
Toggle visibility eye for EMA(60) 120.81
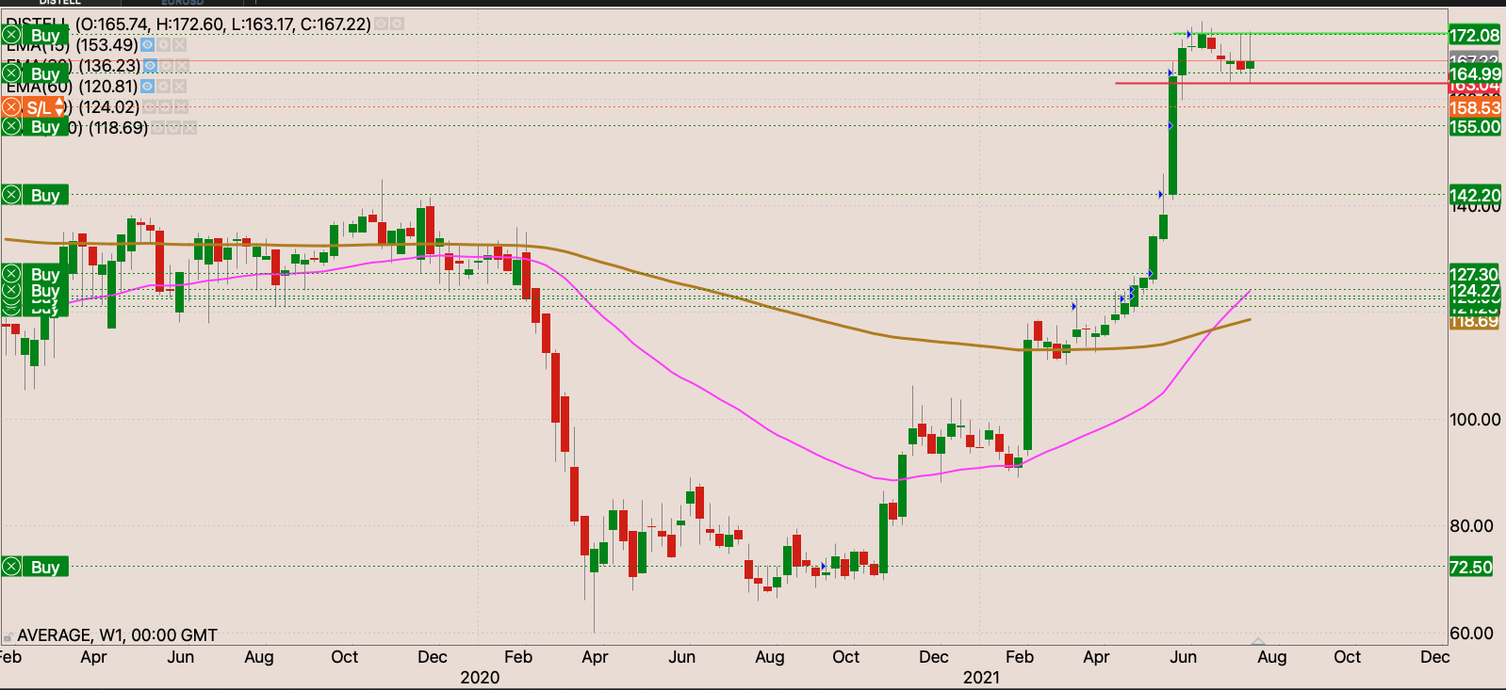pyautogui.click(x=147, y=87)
